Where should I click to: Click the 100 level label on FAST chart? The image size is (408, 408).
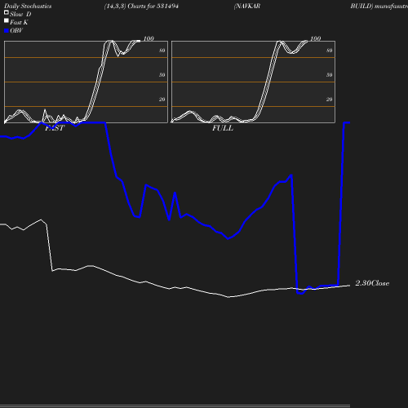pos(149,38)
